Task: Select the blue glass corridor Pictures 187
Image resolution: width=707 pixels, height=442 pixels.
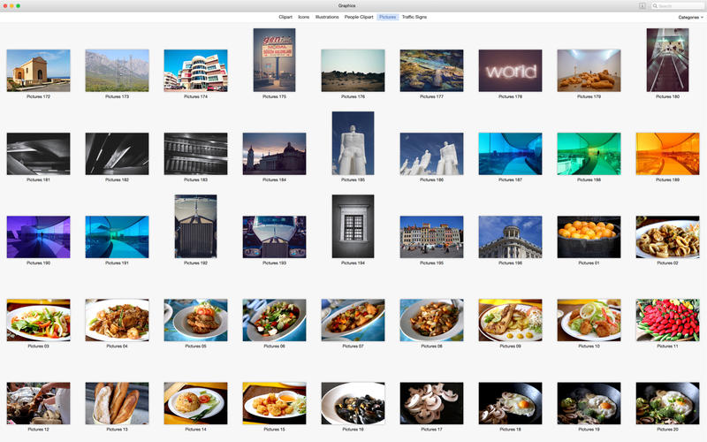Action: tap(511, 154)
